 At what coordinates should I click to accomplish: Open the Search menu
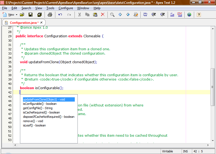[26, 8]
